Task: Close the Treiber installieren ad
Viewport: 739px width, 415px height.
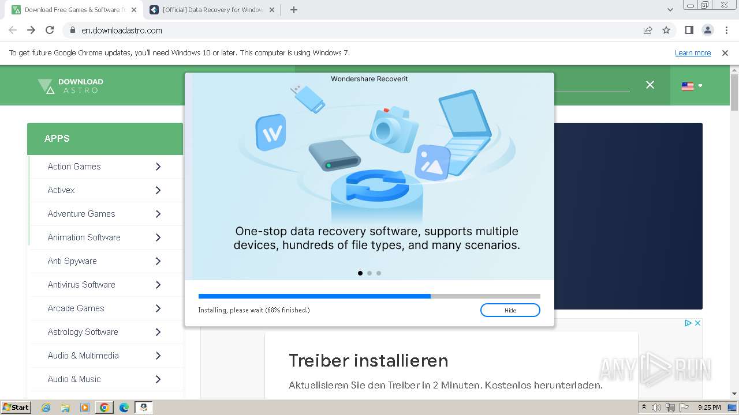Action: (697, 323)
